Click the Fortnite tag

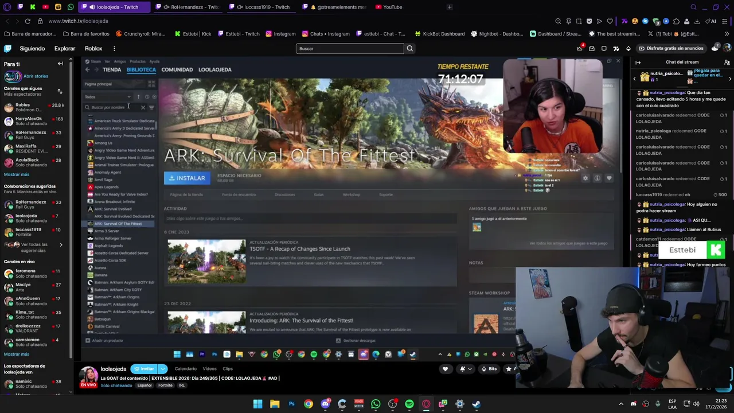click(x=165, y=385)
